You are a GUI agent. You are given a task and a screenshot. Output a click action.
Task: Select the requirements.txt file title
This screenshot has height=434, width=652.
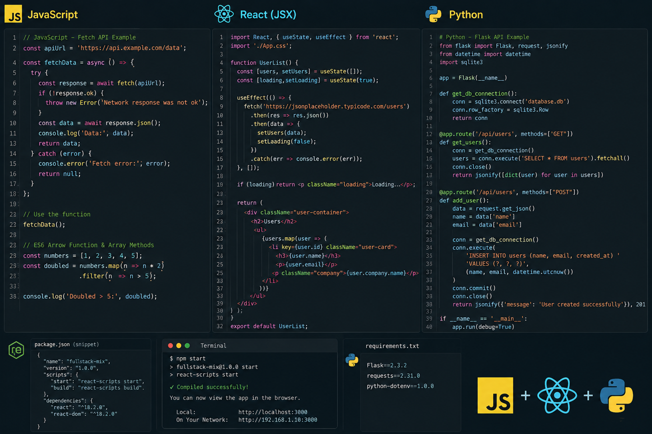coord(392,346)
